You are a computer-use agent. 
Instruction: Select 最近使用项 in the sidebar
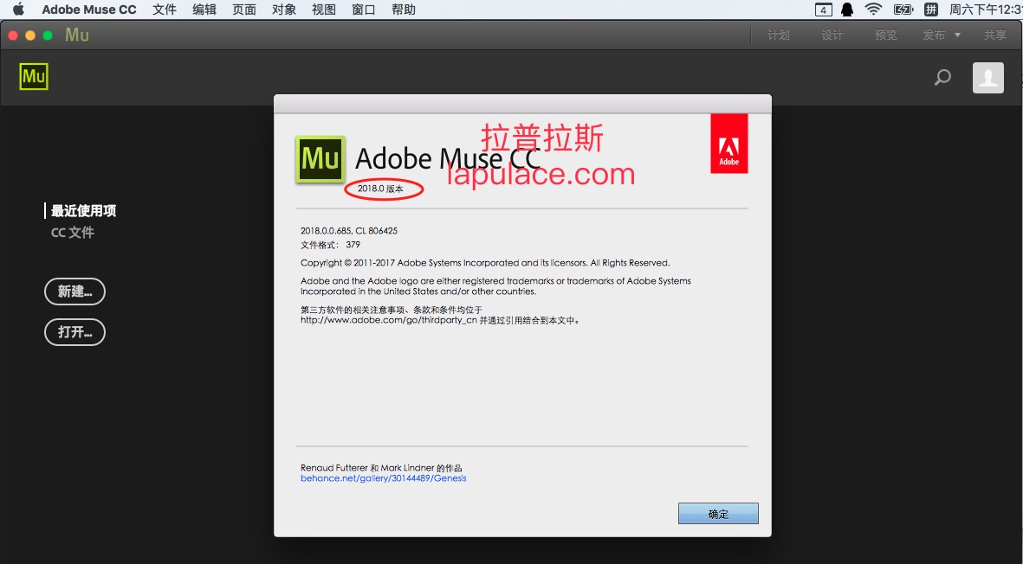[83, 210]
